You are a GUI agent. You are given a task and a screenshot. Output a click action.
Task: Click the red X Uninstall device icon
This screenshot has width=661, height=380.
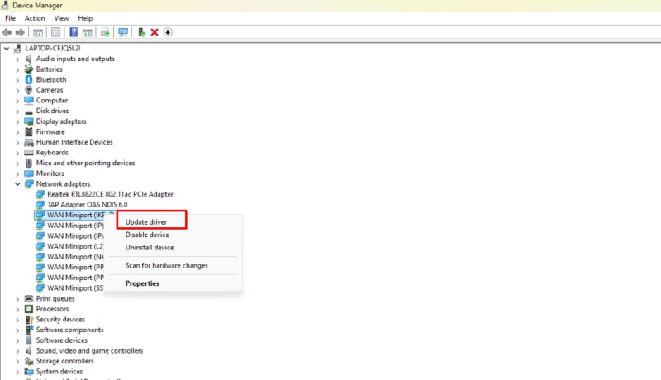point(155,32)
